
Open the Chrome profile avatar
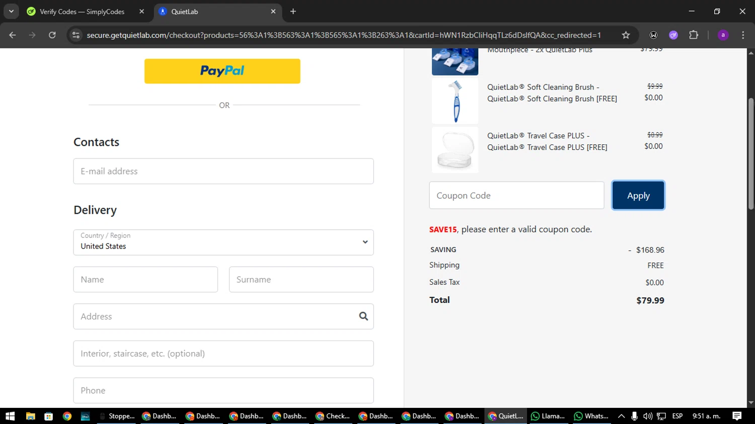tap(723, 35)
